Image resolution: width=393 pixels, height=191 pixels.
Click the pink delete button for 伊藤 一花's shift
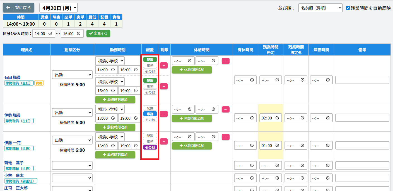[x=163, y=141]
